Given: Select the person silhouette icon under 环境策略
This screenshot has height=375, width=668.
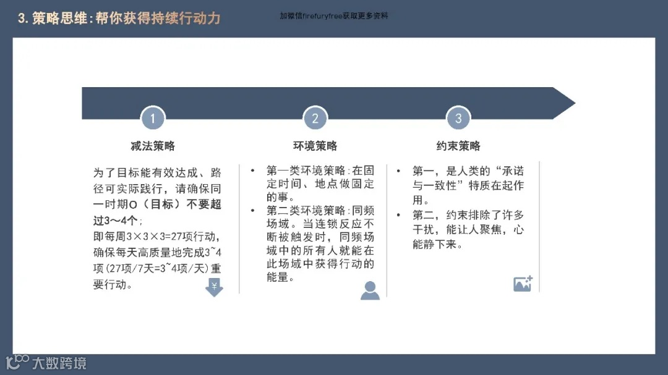Looking at the screenshot, I should pyautogui.click(x=370, y=289).
